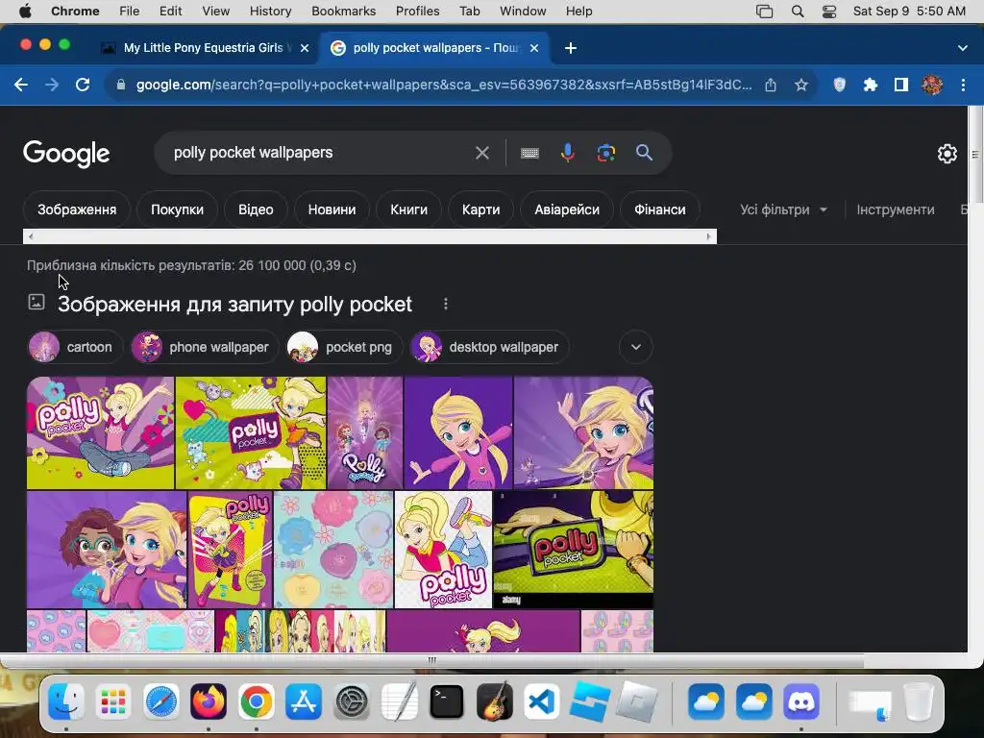Open Control Center in menu bar

click(x=829, y=12)
